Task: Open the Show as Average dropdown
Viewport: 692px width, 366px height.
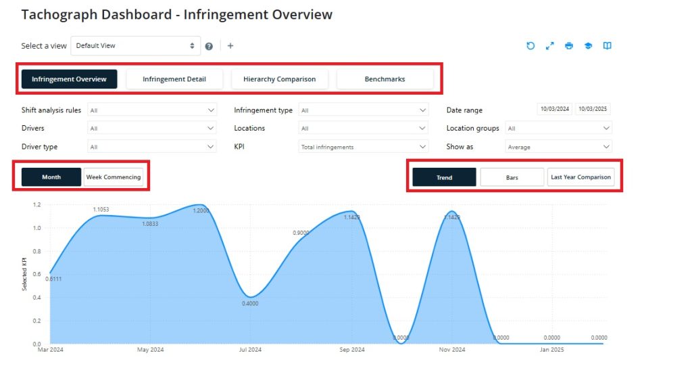Action: [558, 147]
